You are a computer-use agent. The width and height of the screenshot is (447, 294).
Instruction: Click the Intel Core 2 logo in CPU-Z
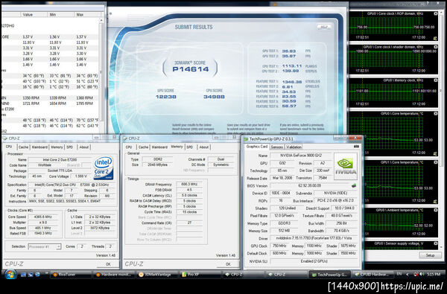coord(104,167)
